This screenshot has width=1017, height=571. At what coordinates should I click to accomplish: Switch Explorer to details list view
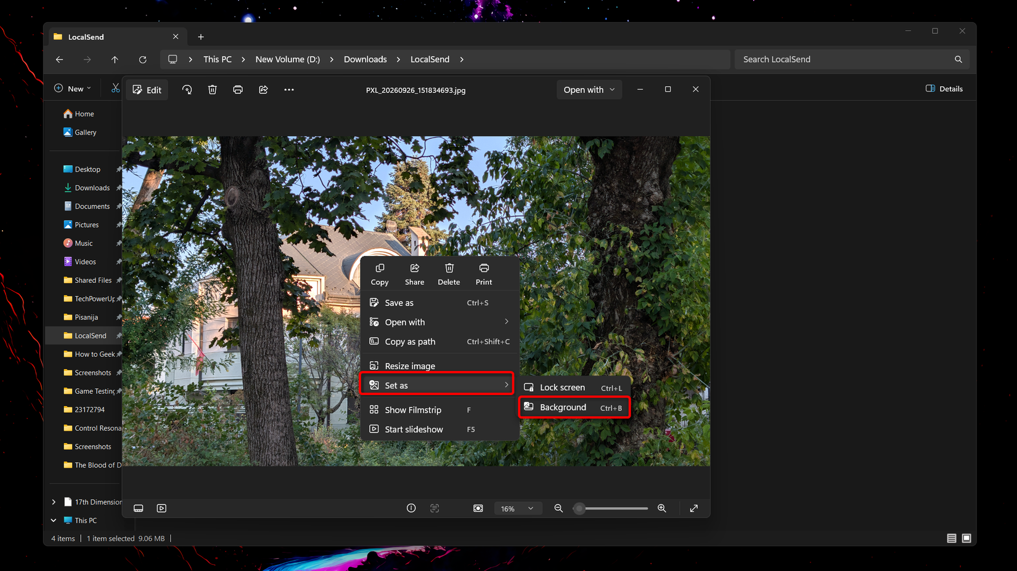click(952, 538)
